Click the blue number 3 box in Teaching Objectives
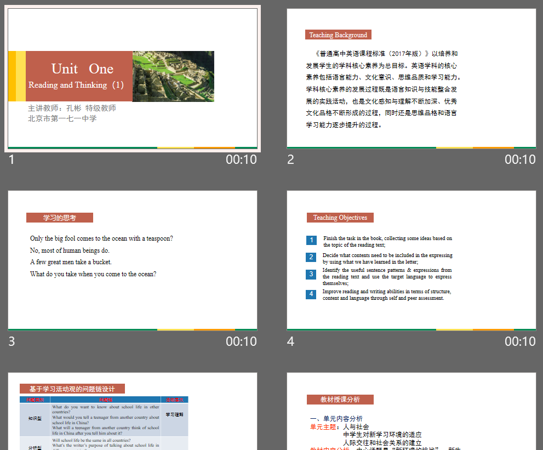This screenshot has height=450, width=543. 311,274
